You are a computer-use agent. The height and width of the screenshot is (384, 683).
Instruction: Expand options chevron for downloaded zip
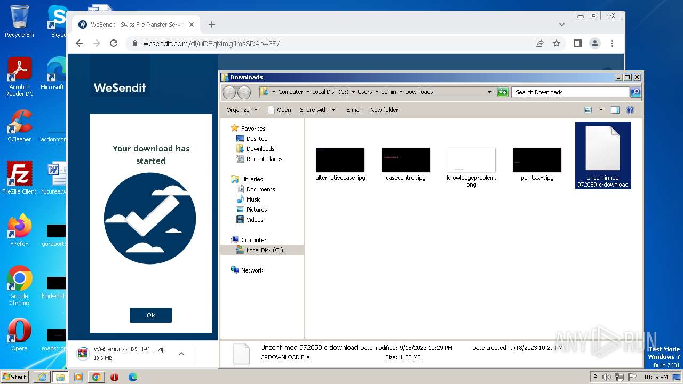click(x=181, y=353)
